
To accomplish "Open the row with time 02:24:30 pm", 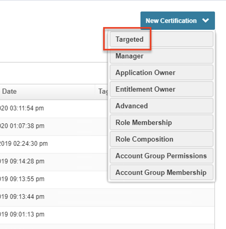I will click(24, 144).
